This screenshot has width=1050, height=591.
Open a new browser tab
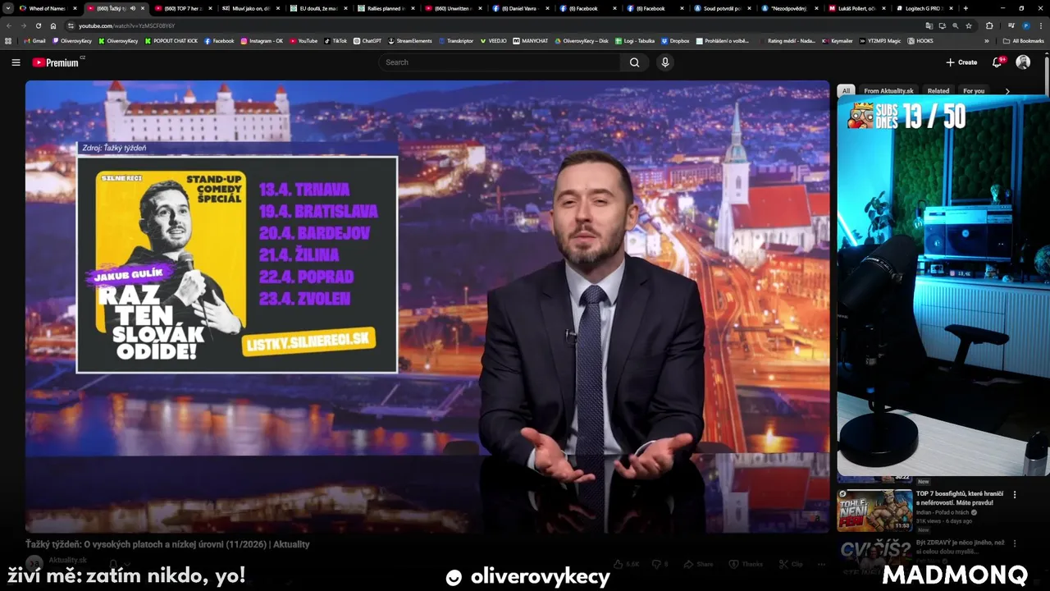point(966,8)
